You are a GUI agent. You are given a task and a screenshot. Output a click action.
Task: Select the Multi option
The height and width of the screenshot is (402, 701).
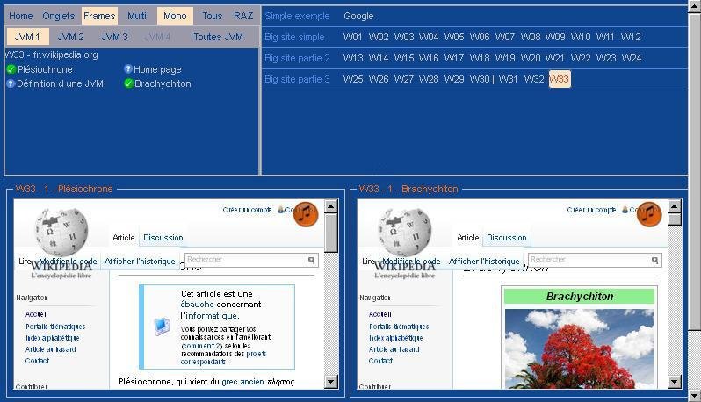(137, 16)
